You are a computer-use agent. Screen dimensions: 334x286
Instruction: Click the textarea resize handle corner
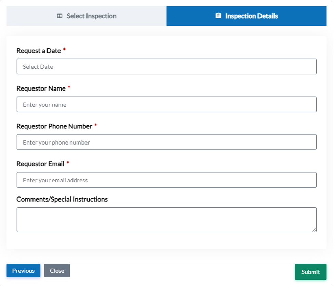click(x=314, y=230)
